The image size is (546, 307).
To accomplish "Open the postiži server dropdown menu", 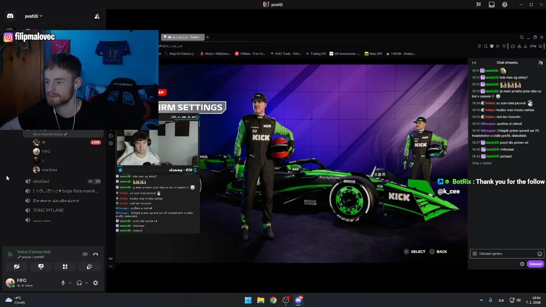I will coord(34,16).
